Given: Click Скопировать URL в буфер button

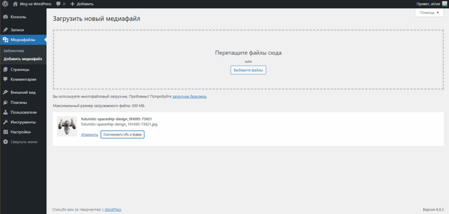Looking at the screenshot, I should point(122,135).
